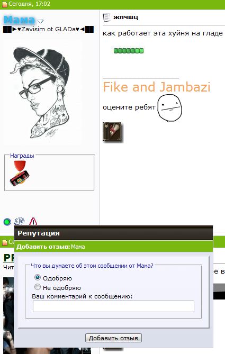Click the poker face smiley image
Image resolution: width=225 pixels, height=354 pixels.
coord(169,108)
